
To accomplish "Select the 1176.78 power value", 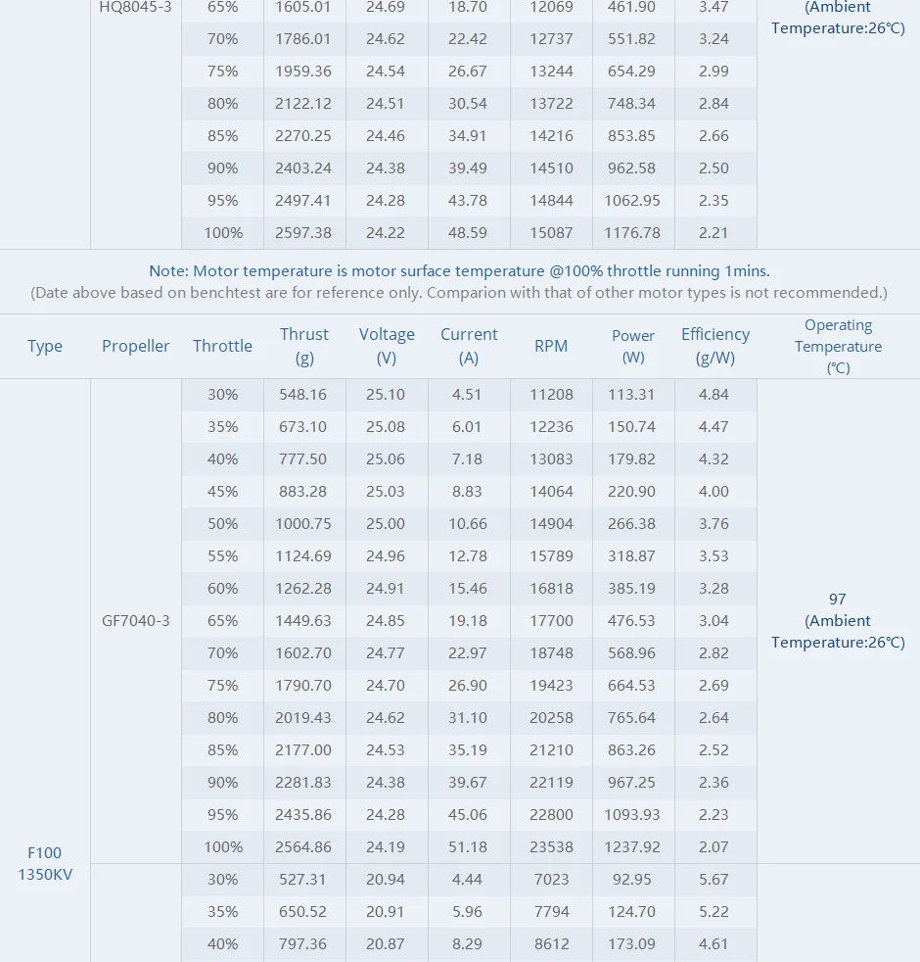I will click(633, 233).
